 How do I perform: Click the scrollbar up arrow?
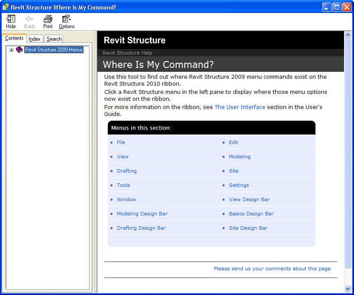click(348, 35)
